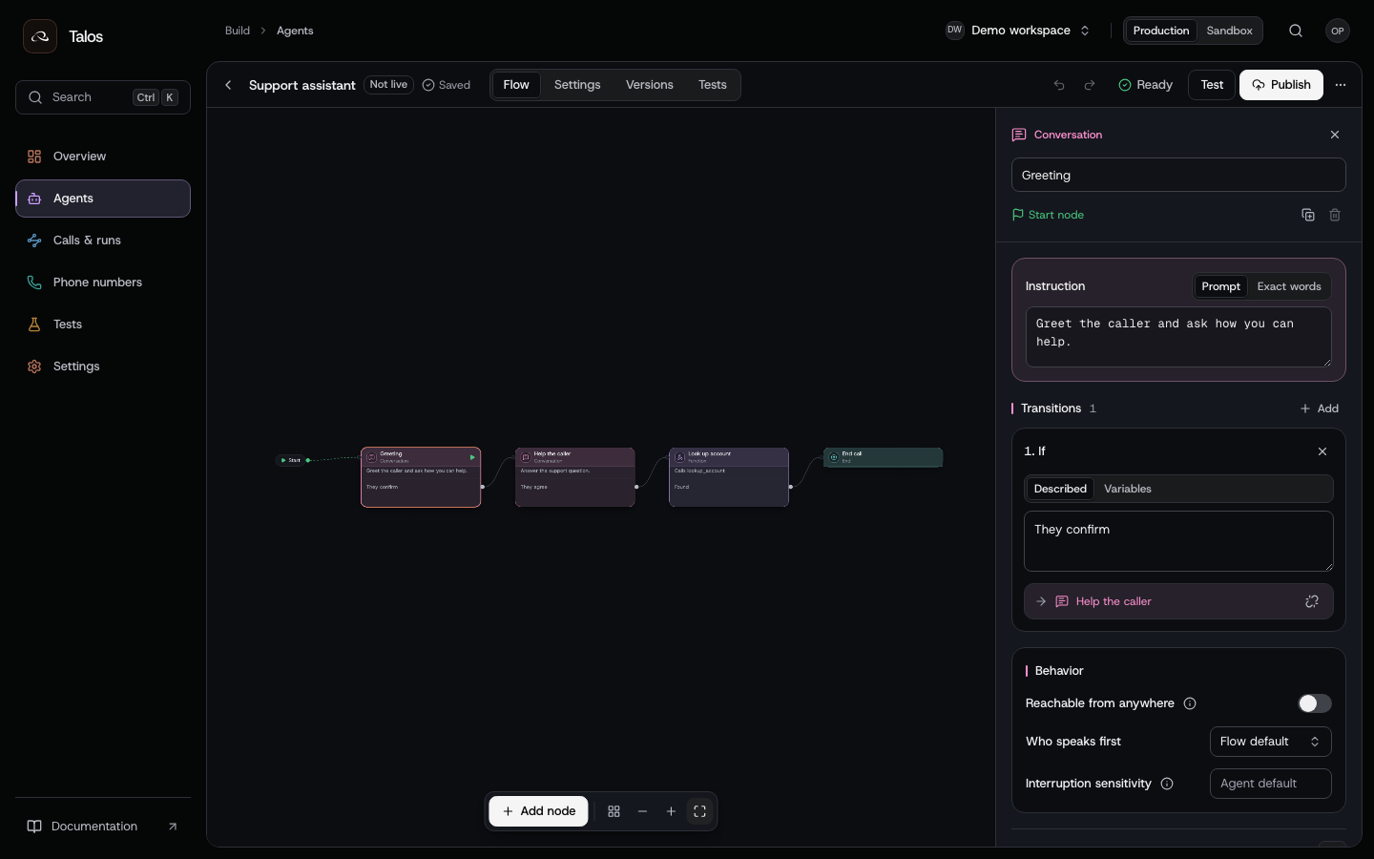Close the Conversation panel
Screen dimensions: 1374x859
[1335, 135]
